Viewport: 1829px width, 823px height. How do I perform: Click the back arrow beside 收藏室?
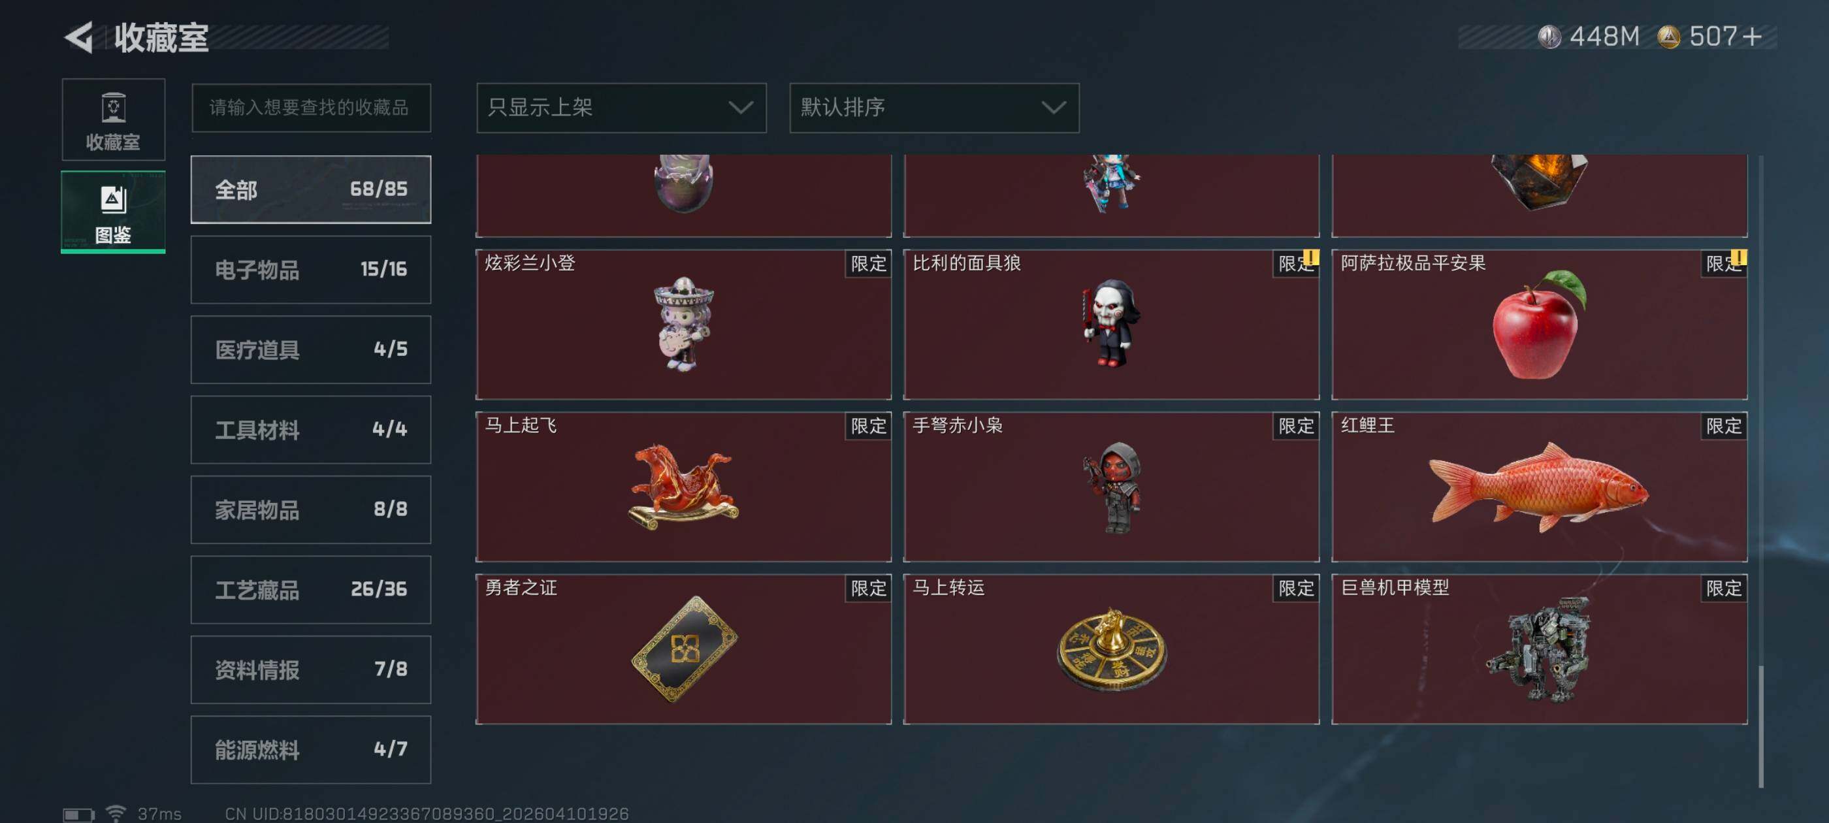(x=79, y=37)
